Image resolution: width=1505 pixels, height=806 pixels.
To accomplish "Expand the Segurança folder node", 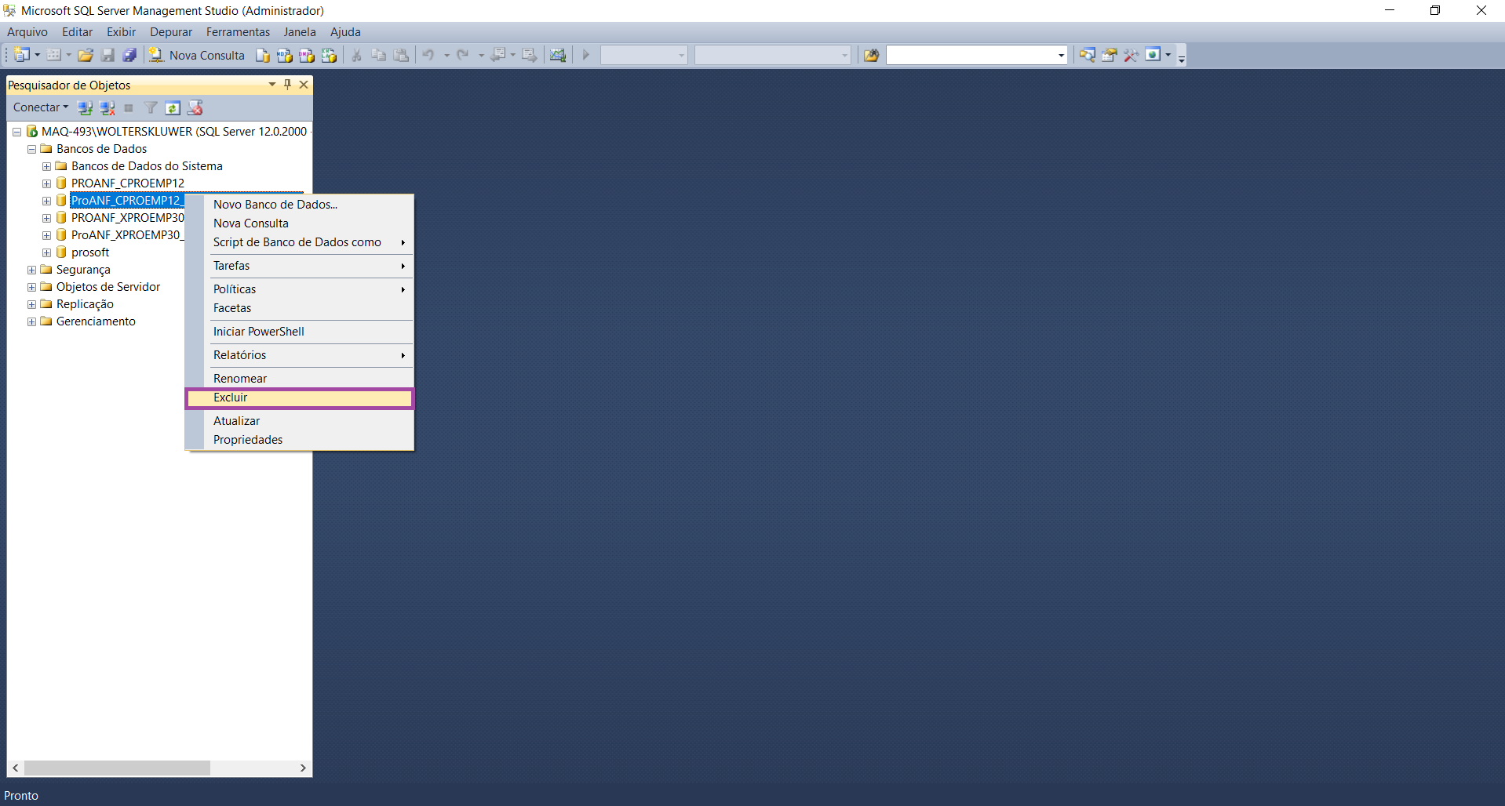I will (31, 270).
